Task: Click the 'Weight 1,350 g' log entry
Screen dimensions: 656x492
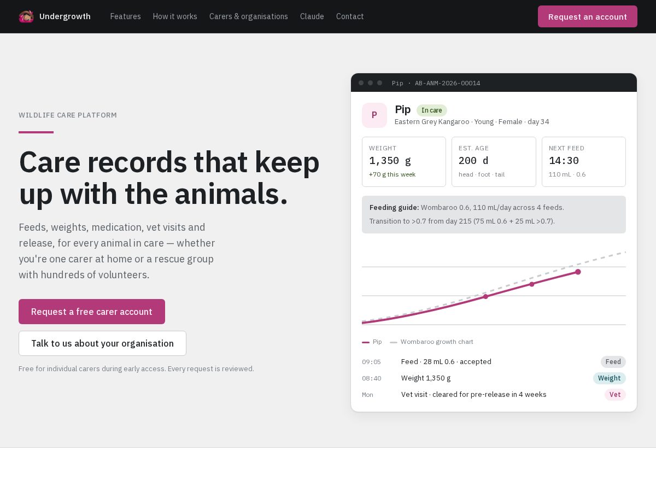Action: pyautogui.click(x=426, y=378)
